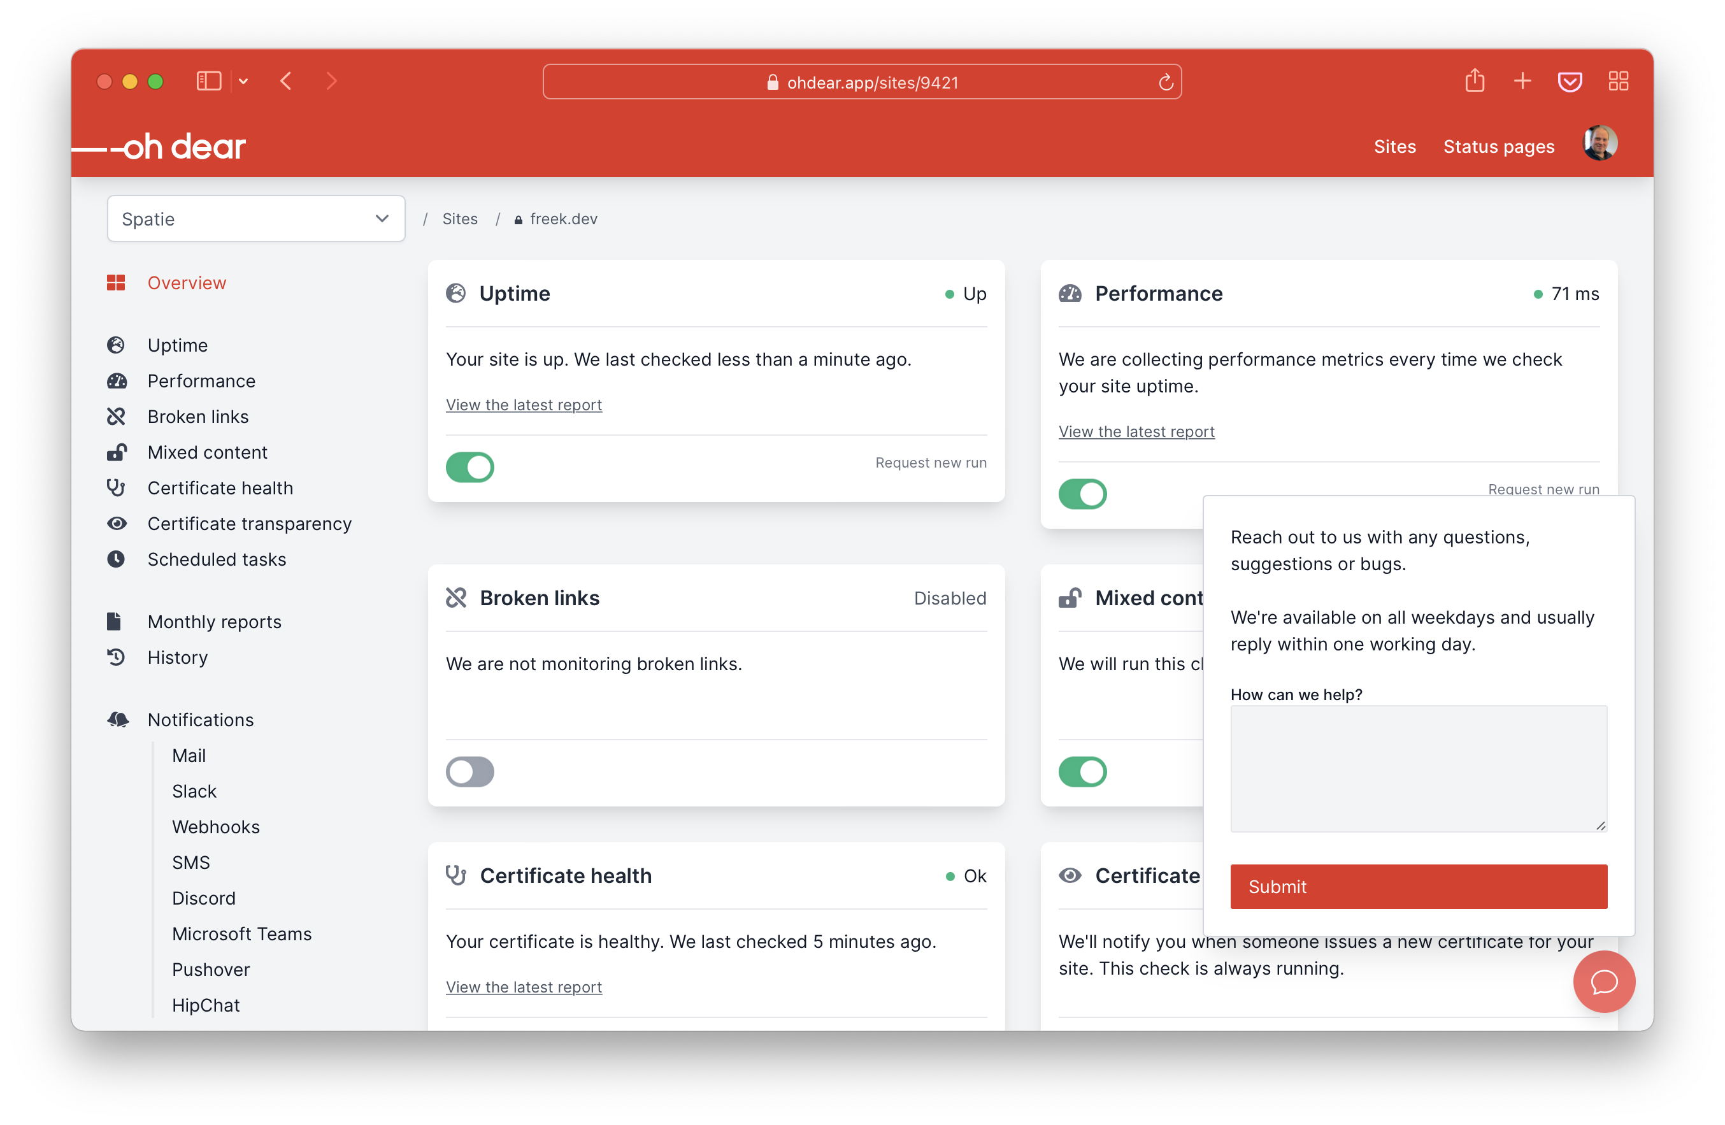Click the How can we help text area
Viewport: 1725px width, 1125px height.
pyautogui.click(x=1418, y=768)
